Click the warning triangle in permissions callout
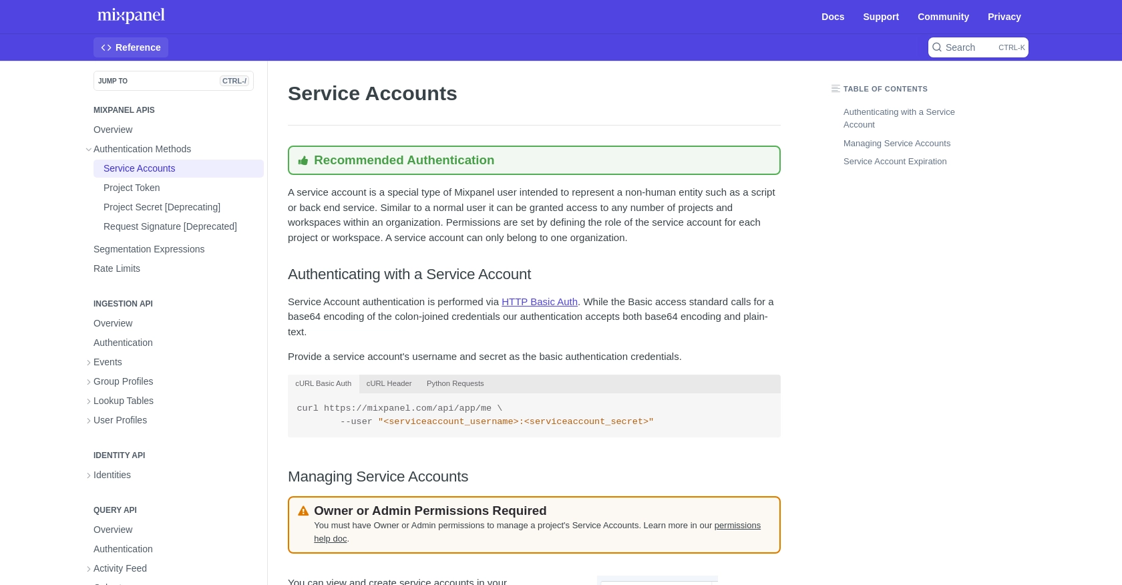The image size is (1122, 585). 303,511
